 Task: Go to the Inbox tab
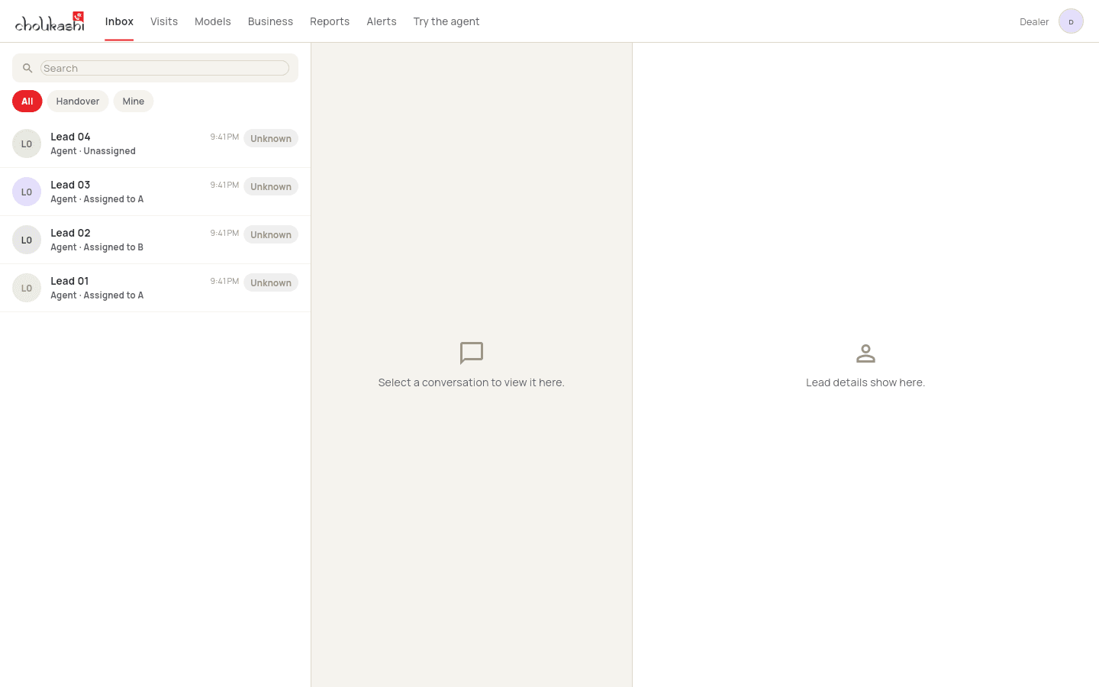coord(119,21)
